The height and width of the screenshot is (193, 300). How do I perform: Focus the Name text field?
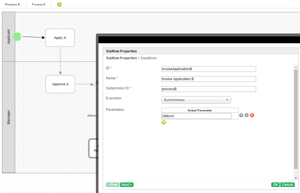click(208, 79)
